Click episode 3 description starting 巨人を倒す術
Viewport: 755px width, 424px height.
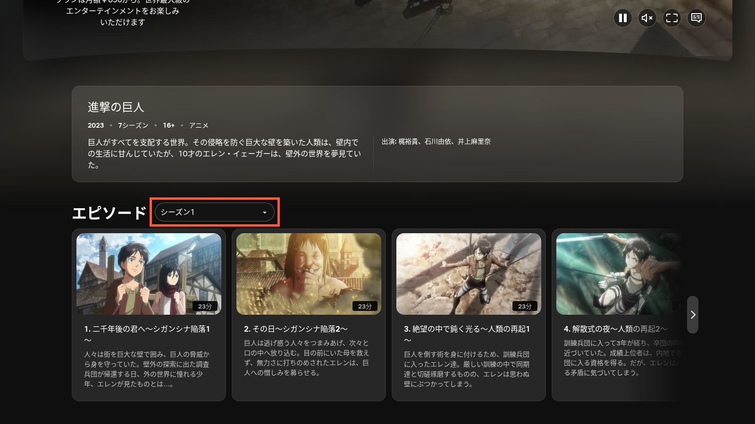(467, 369)
